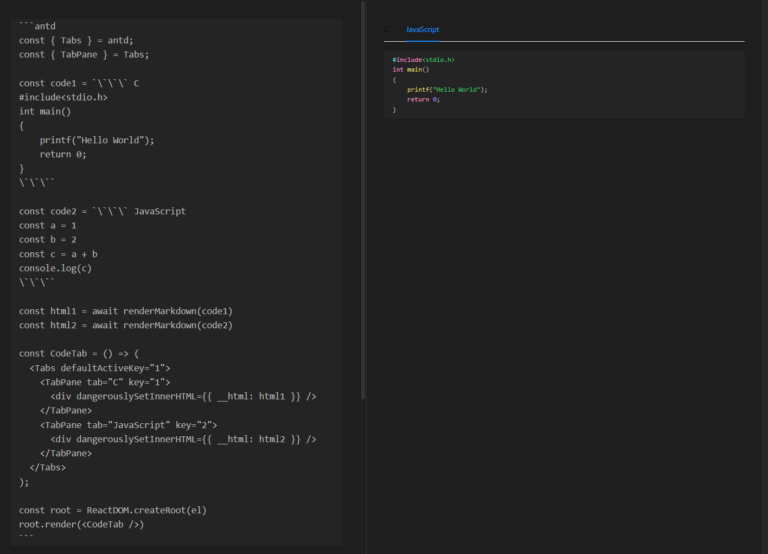This screenshot has width=768, height=554.
Task: Click the const { TabPane } = Tabs line
Action: click(84, 54)
